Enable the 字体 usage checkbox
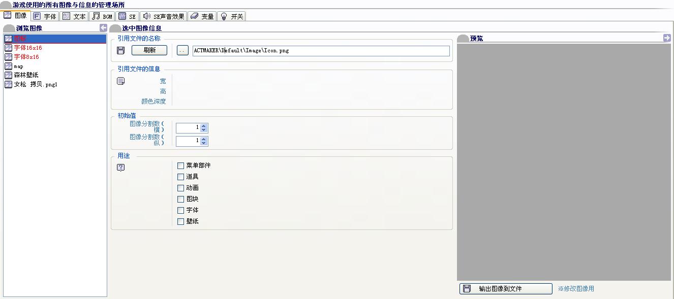The image size is (674, 299). [180, 210]
